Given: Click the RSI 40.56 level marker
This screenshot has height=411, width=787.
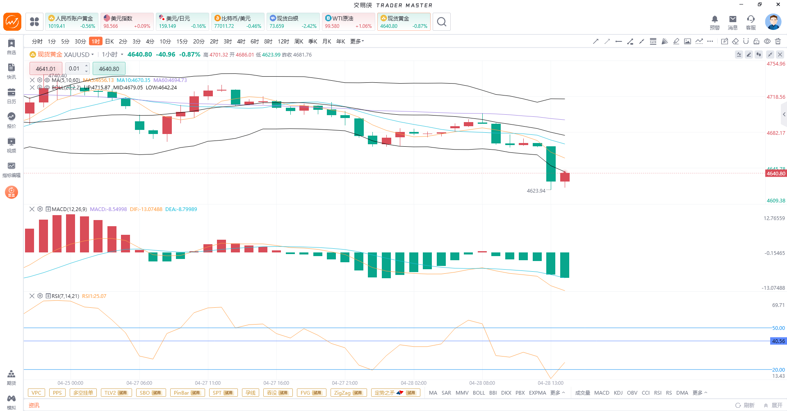Looking at the screenshot, I should pyautogui.click(x=778, y=341).
